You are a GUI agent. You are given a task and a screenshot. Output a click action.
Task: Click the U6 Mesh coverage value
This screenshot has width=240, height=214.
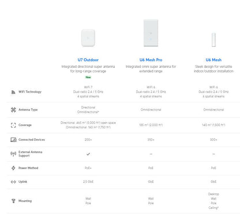click(x=213, y=125)
